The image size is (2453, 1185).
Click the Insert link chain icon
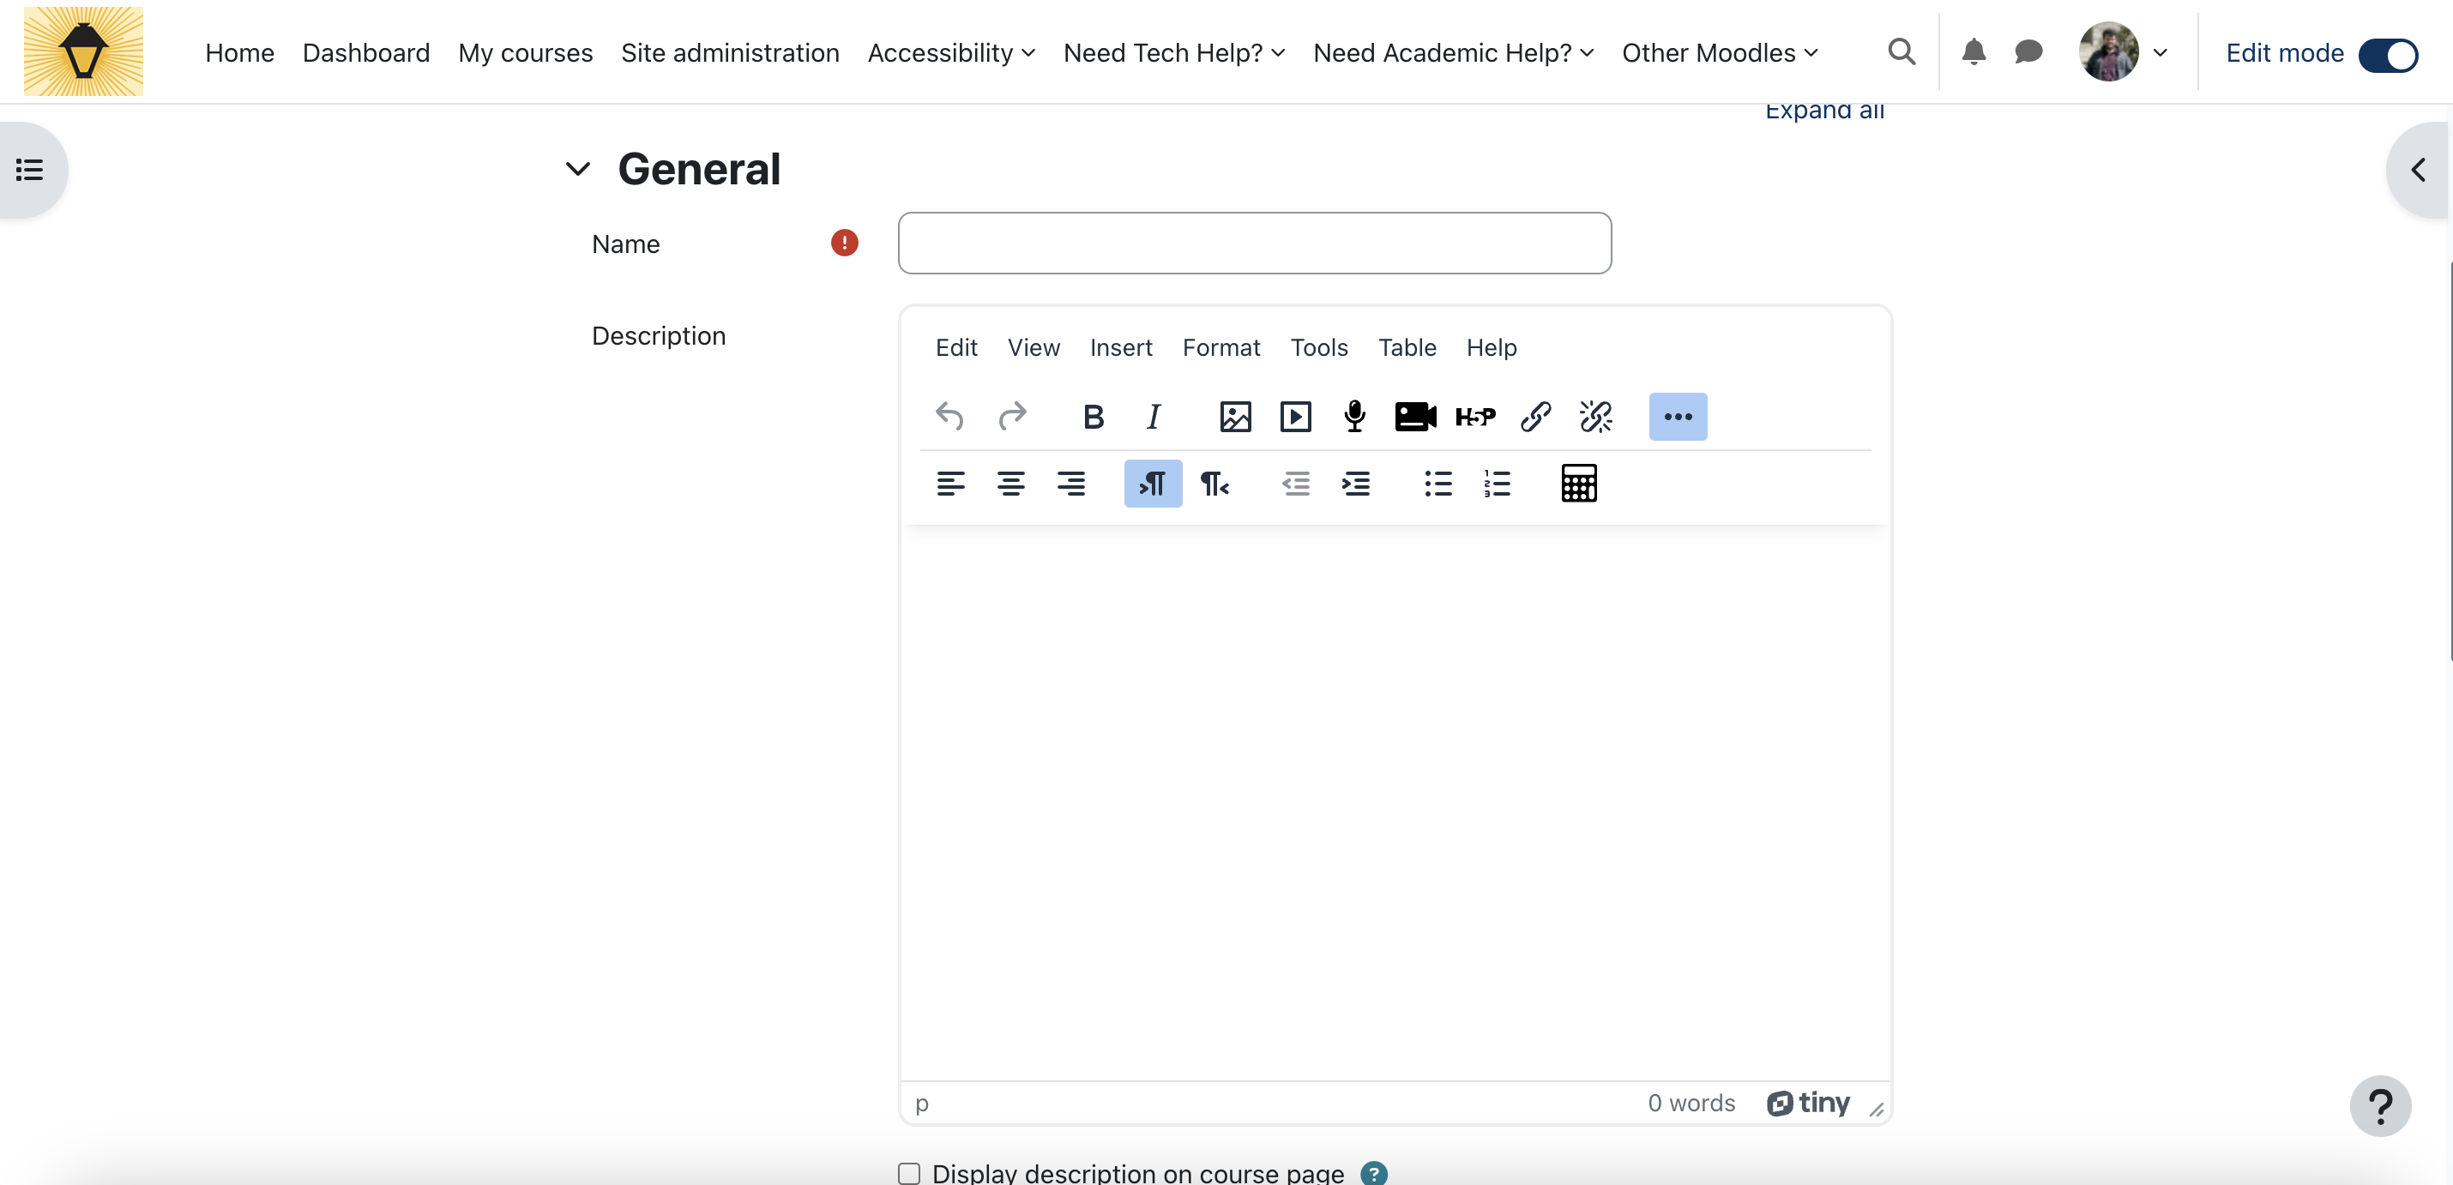pyautogui.click(x=1535, y=417)
